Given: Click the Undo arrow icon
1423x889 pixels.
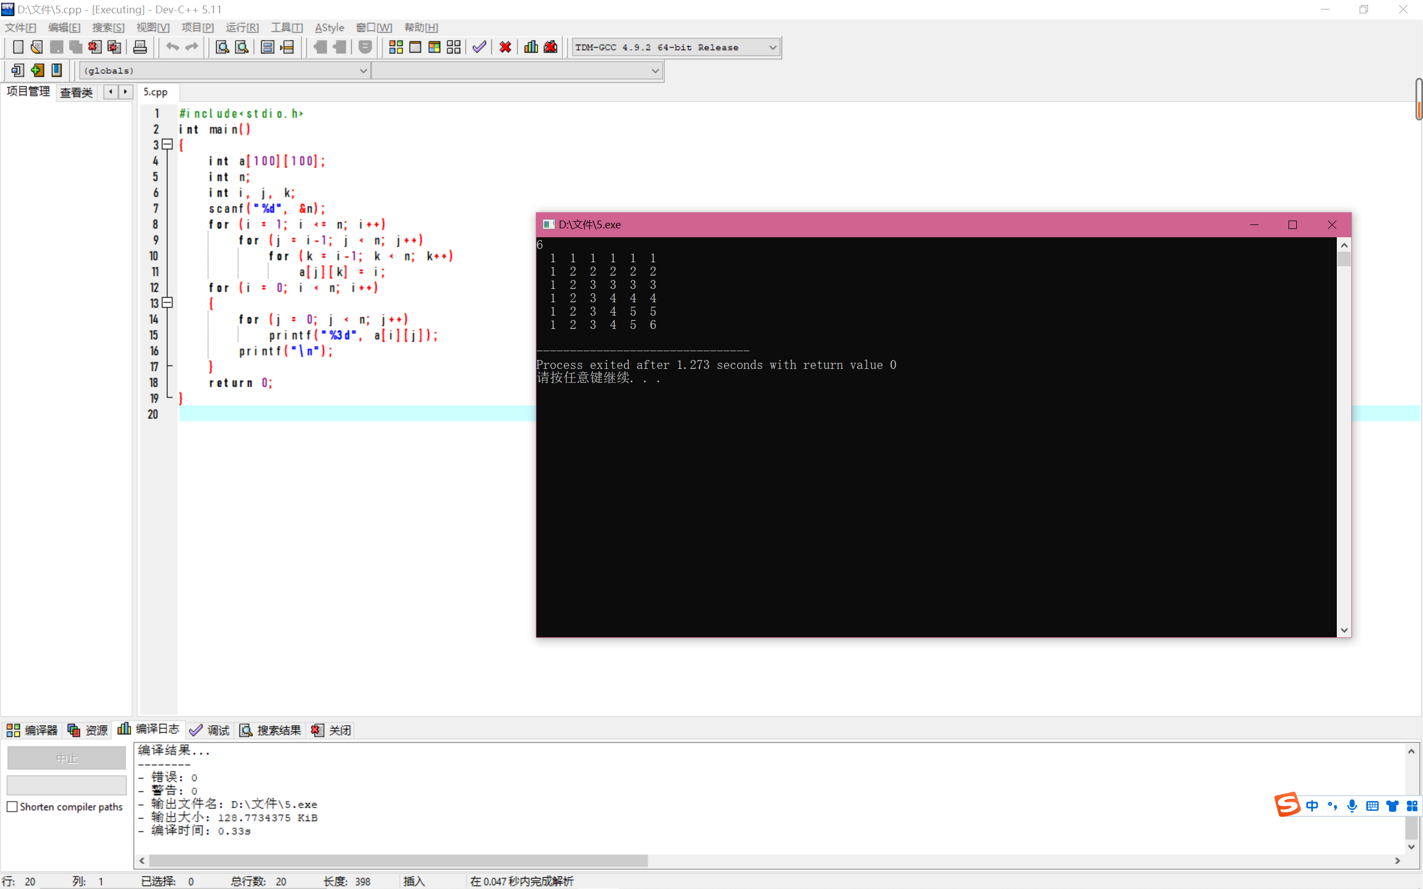Looking at the screenshot, I should point(172,47).
